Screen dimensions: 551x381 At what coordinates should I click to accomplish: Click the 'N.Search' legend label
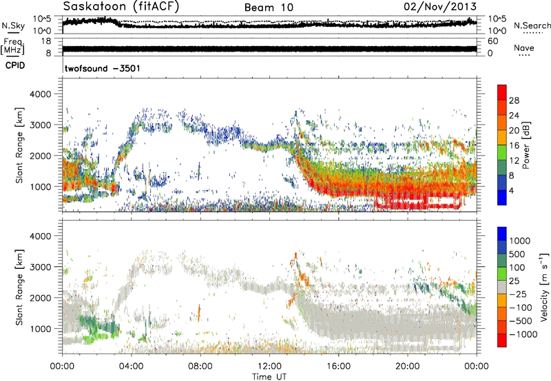[x=532, y=25]
